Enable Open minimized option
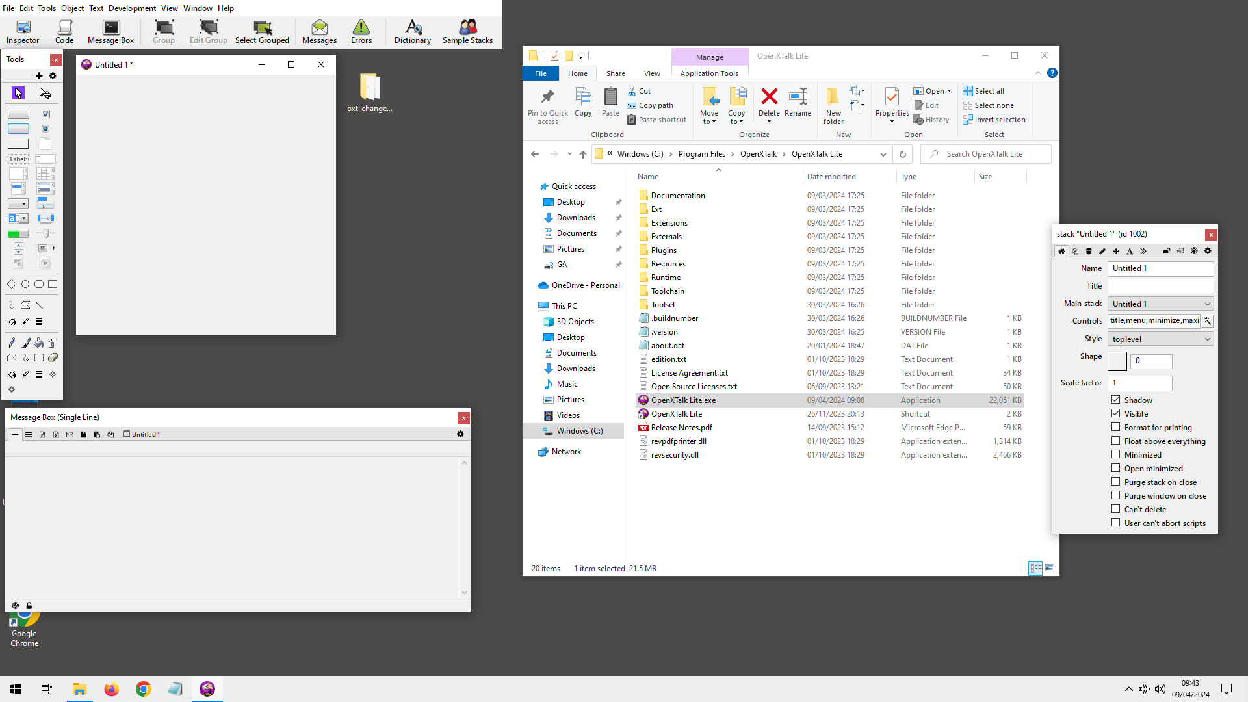This screenshot has height=702, width=1248. click(1116, 468)
